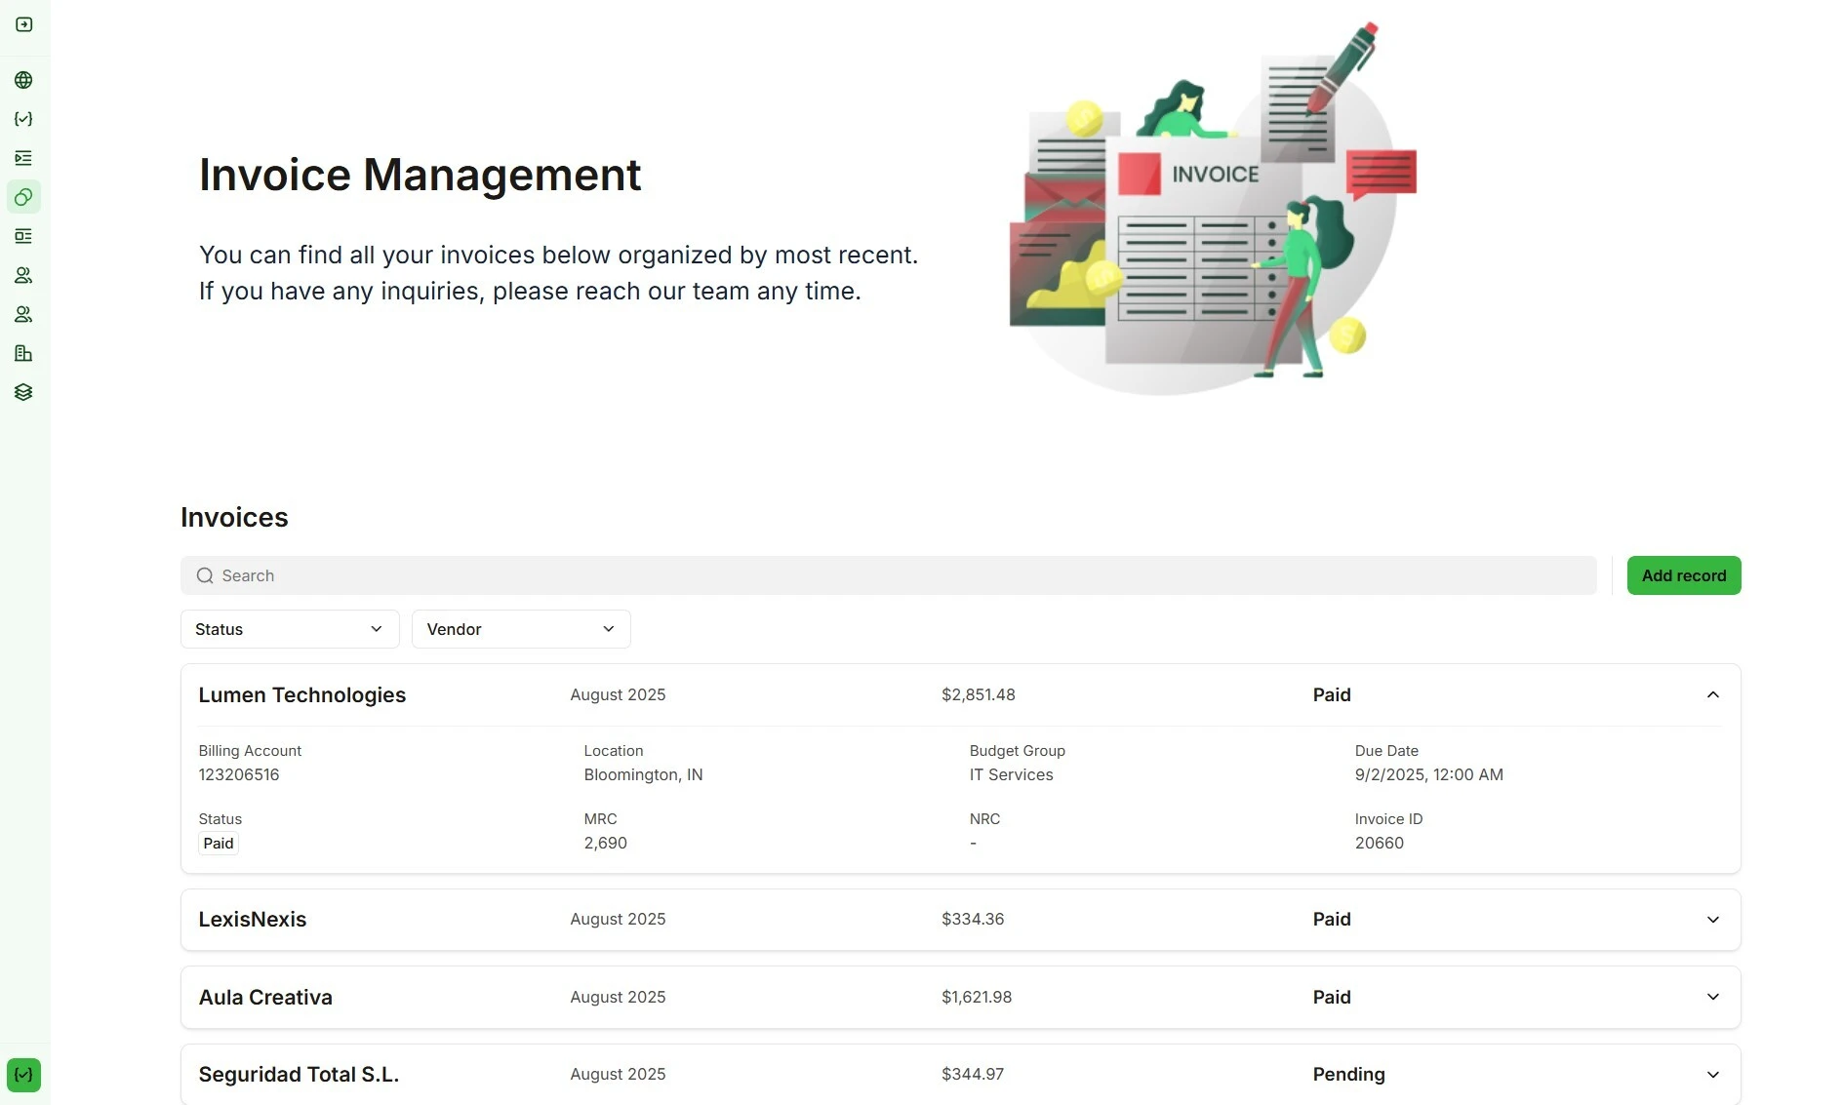Expand the Aula Creativa invoice chevron

click(x=1712, y=997)
